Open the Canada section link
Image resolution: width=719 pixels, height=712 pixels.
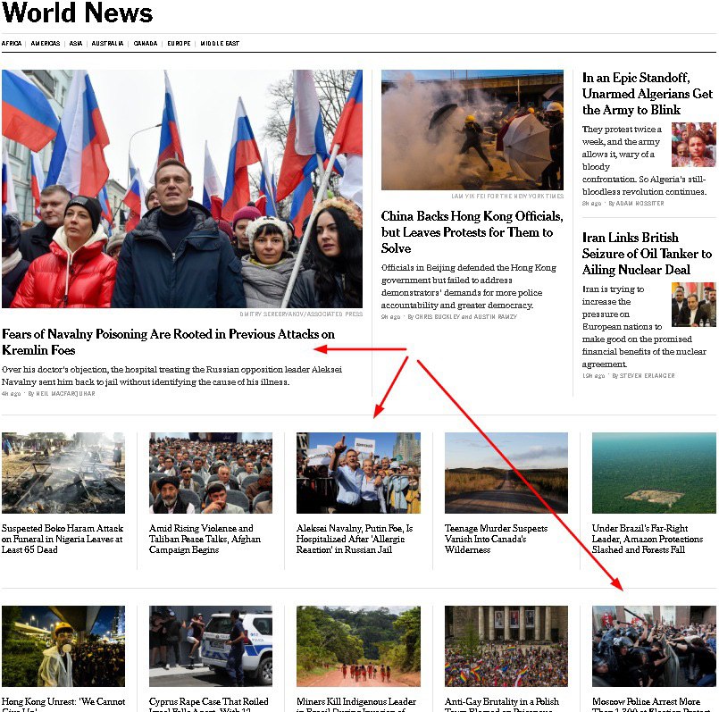click(x=146, y=43)
